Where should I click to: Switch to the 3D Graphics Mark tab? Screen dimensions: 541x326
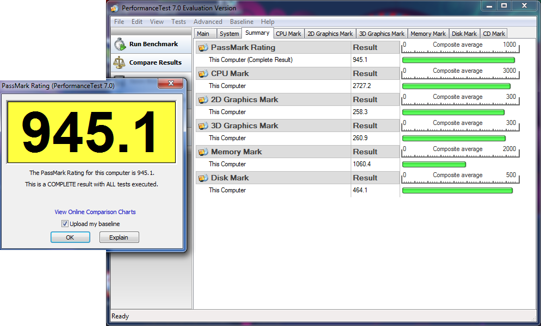(x=382, y=34)
